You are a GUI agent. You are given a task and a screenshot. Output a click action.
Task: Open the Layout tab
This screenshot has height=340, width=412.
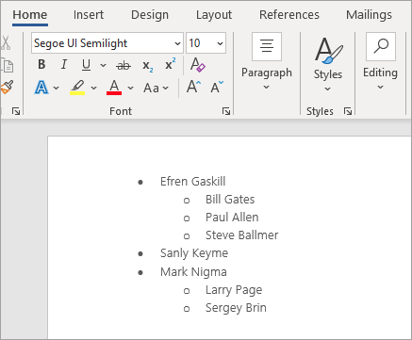coord(214,15)
